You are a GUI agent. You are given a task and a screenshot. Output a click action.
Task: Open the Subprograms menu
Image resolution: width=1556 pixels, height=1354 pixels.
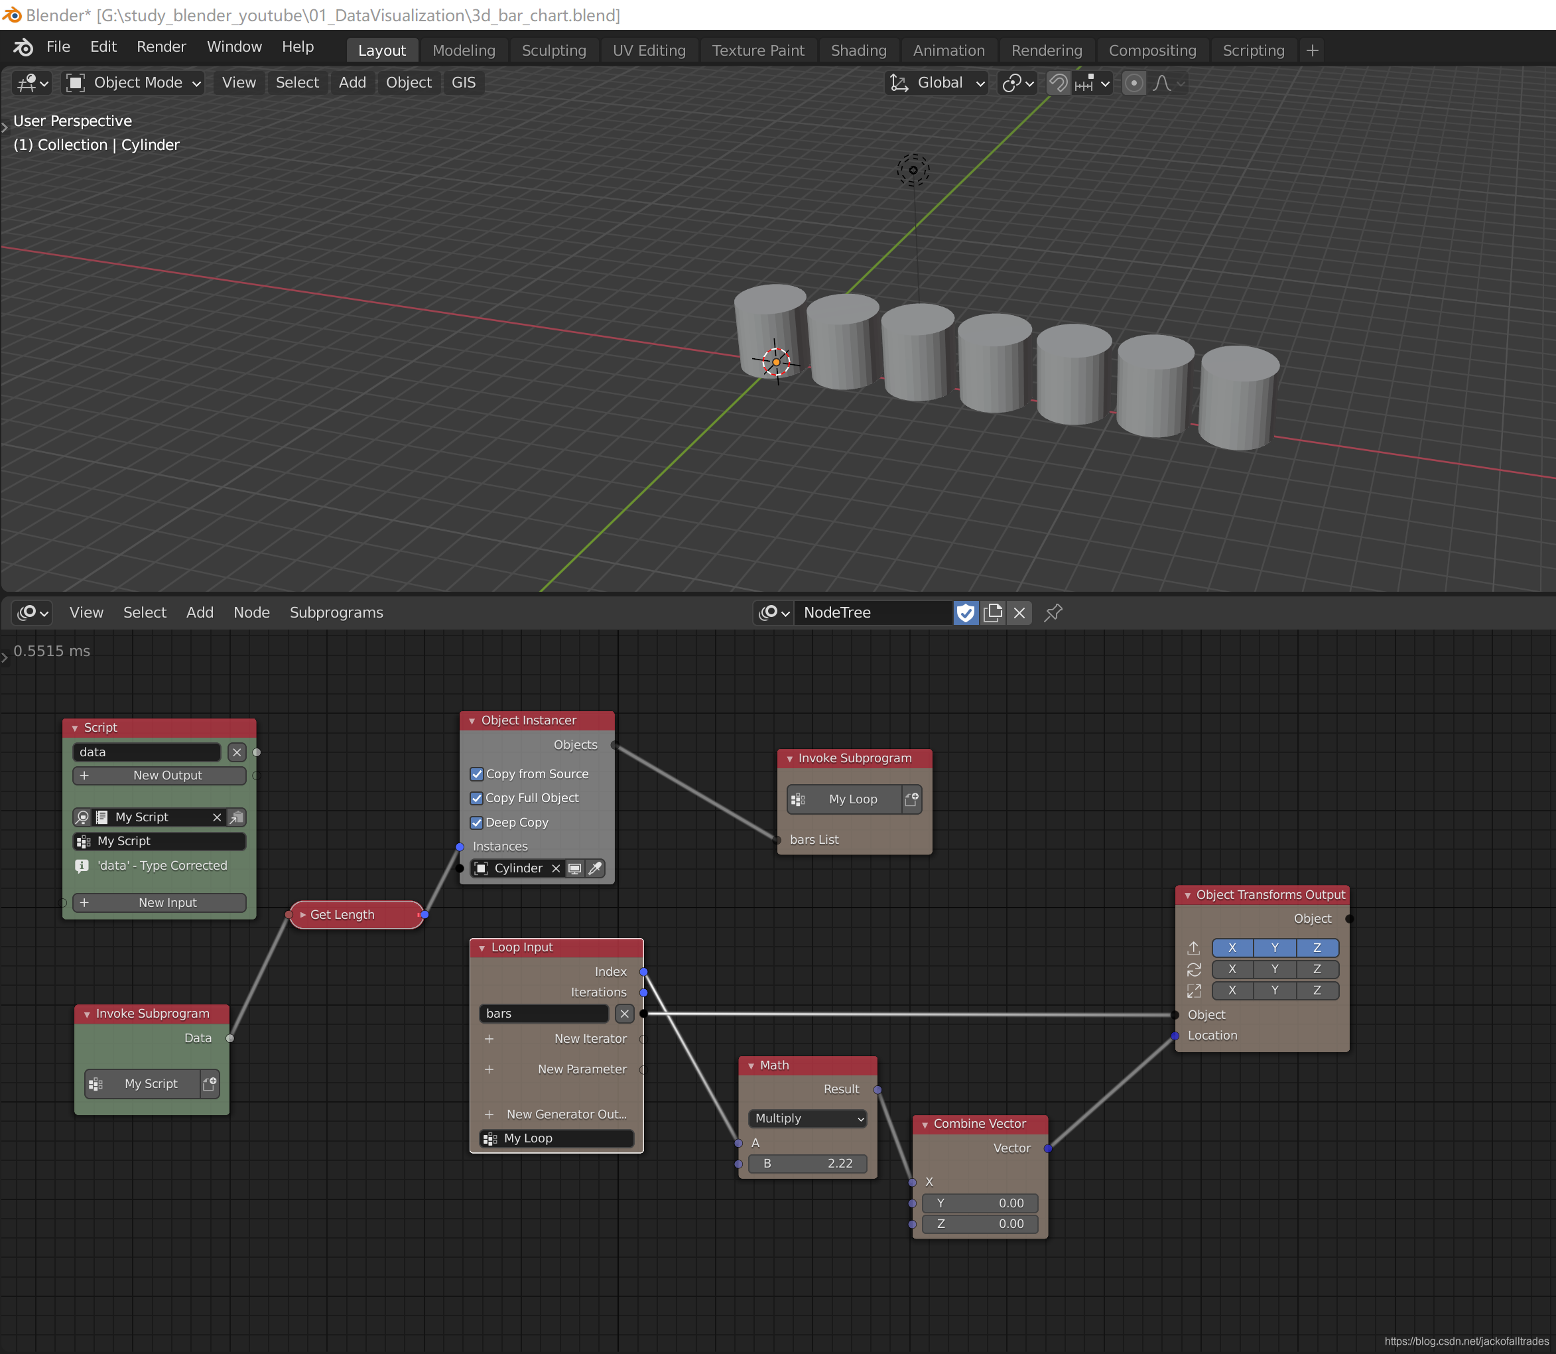[336, 613]
